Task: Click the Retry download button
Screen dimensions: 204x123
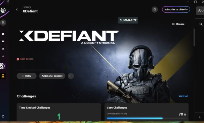Action: tap(26, 76)
